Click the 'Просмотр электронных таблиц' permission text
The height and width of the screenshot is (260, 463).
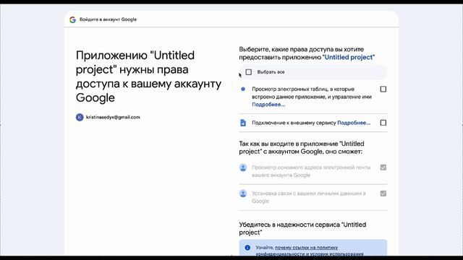point(312,93)
